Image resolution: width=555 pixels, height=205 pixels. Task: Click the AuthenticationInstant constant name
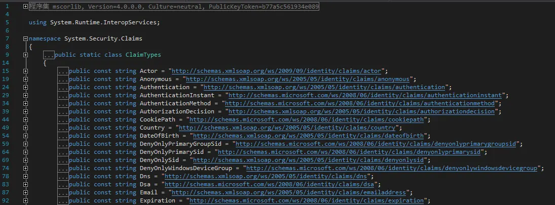177,96
